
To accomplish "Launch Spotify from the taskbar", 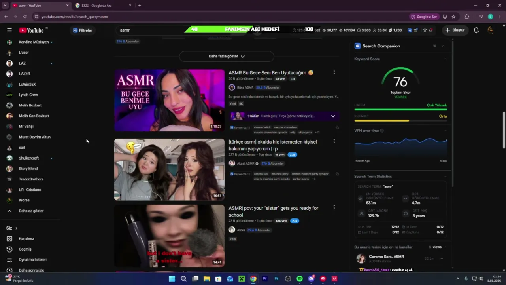I will (x=300, y=279).
